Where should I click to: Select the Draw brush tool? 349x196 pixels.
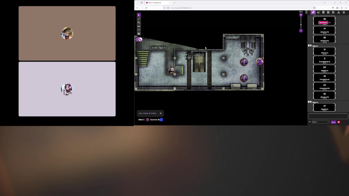click(x=139, y=19)
